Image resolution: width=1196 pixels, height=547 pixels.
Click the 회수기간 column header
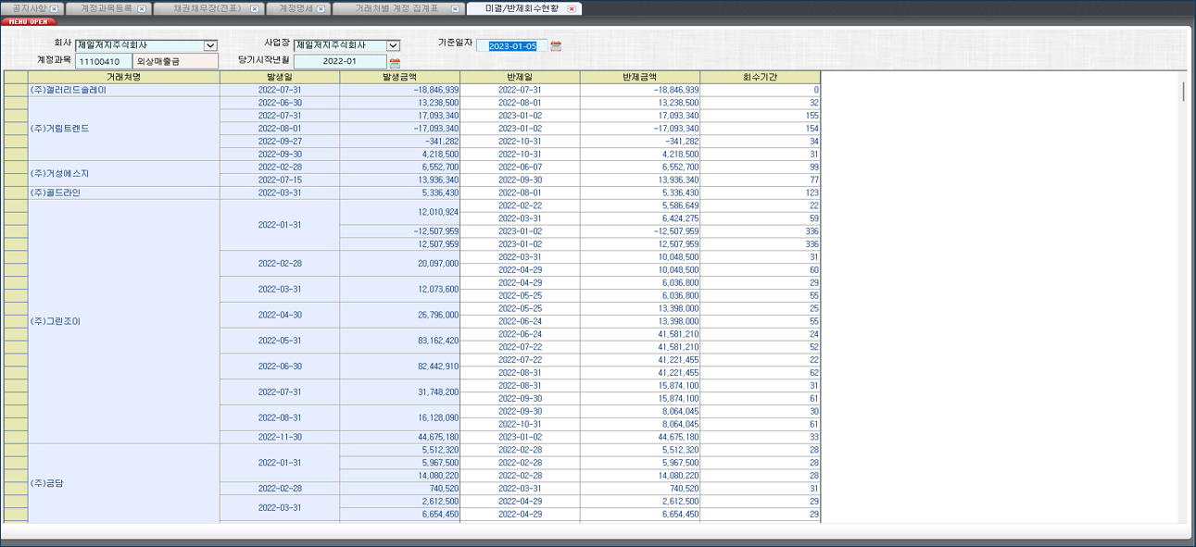[x=760, y=77]
